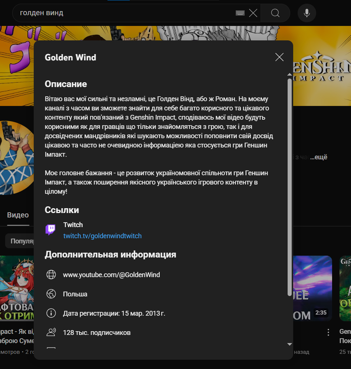Click the Дополнительная информация heading

point(110,254)
